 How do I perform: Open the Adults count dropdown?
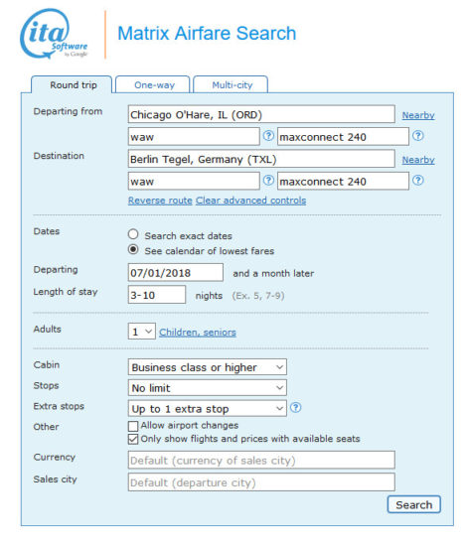141,332
